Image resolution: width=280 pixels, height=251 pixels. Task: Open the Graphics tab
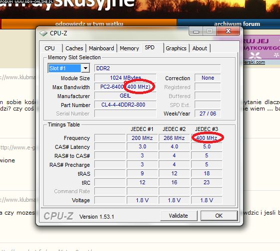176,48
